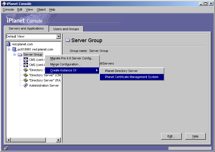
Task: Click the Edit... button
Action: 171,136
